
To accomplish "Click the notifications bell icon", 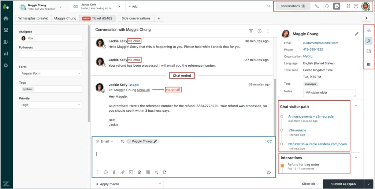I will (327, 6).
